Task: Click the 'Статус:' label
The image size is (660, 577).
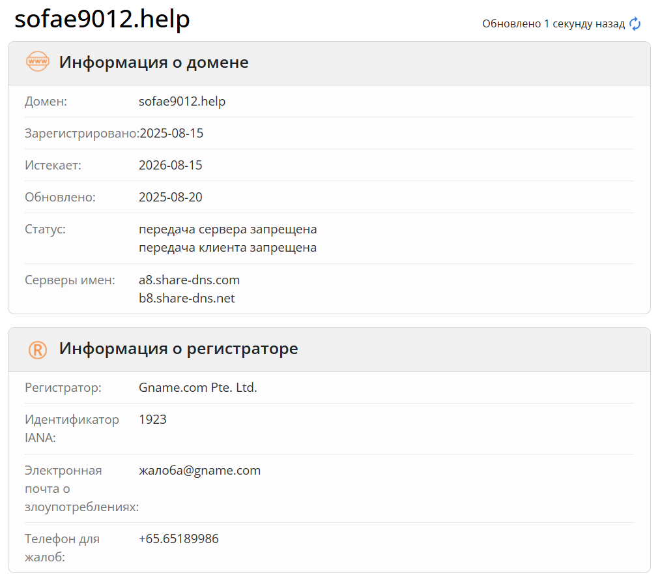Action: [x=46, y=229]
